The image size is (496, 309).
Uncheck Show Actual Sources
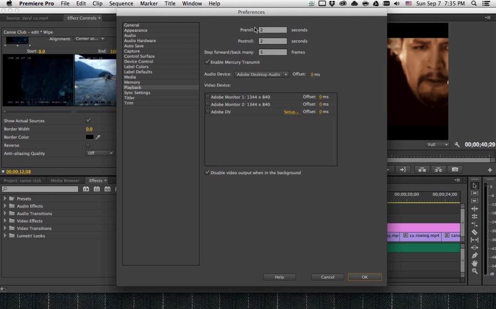(x=88, y=121)
